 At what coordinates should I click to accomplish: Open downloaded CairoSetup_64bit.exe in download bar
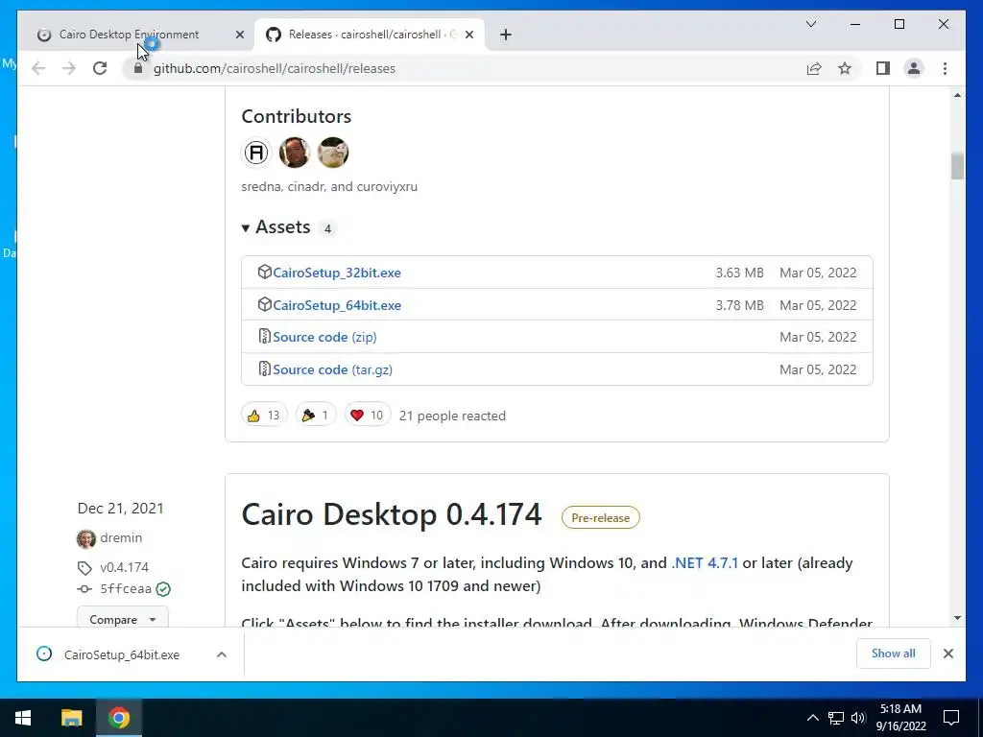[x=122, y=654]
